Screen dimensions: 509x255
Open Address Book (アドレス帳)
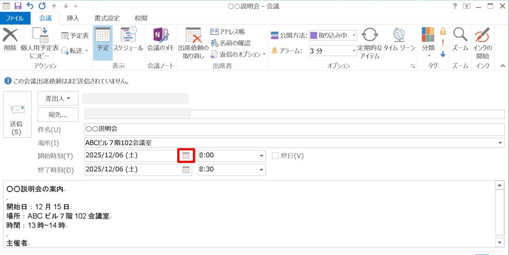pyautogui.click(x=228, y=32)
